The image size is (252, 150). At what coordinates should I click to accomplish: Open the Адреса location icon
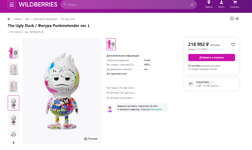209,2
